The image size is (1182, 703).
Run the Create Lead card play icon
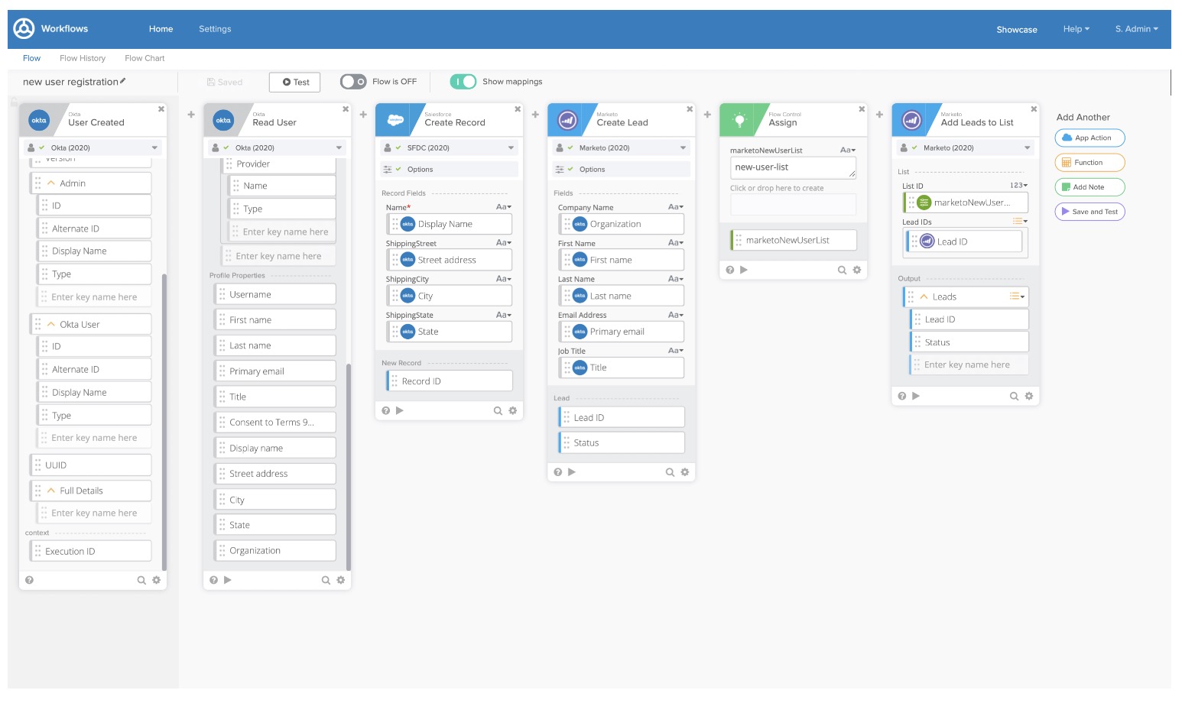572,472
